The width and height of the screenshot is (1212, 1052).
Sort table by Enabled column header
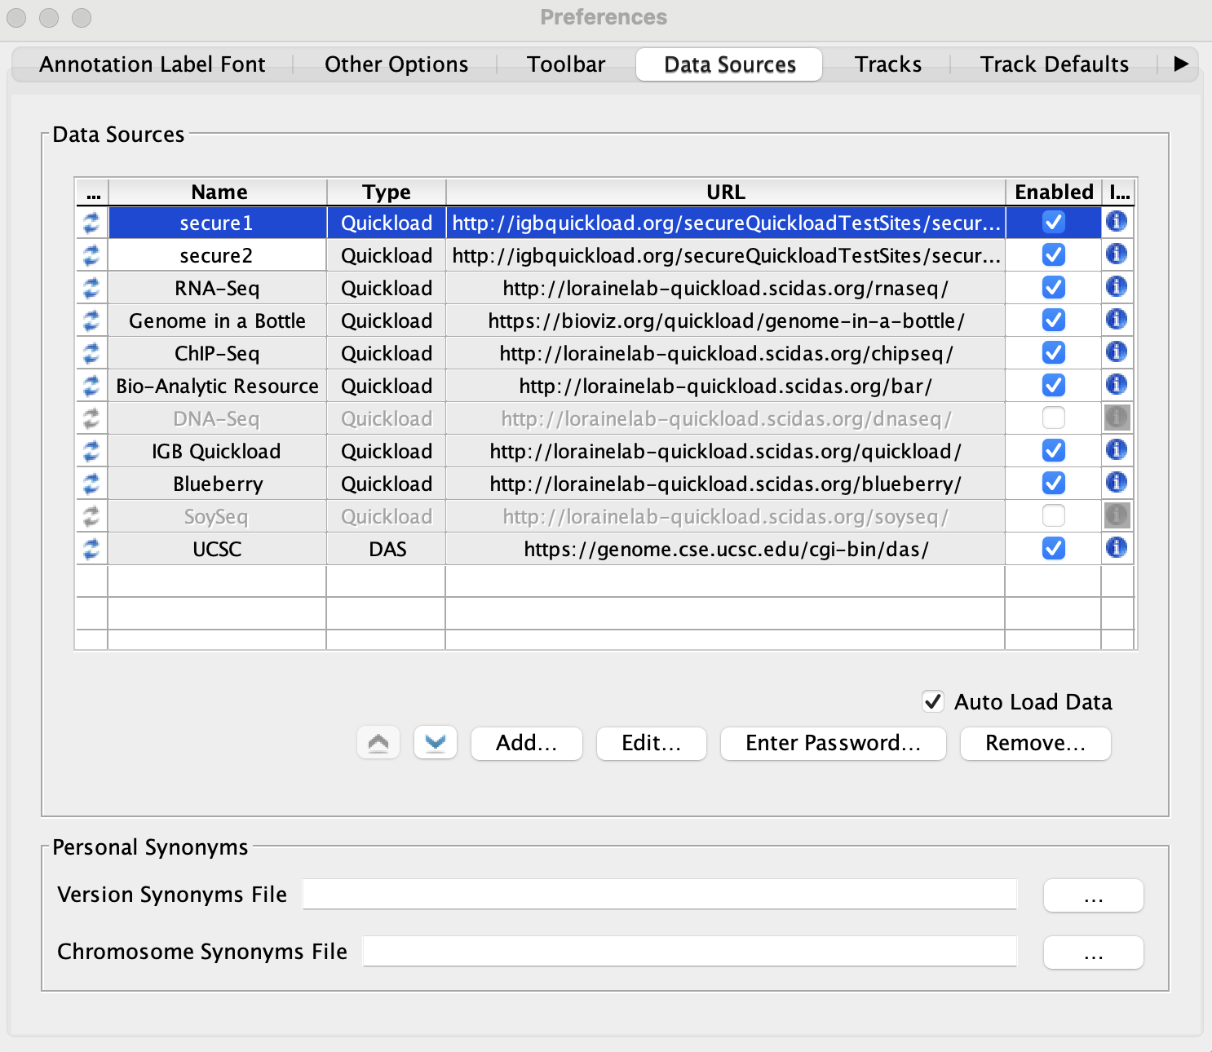[x=1054, y=192]
